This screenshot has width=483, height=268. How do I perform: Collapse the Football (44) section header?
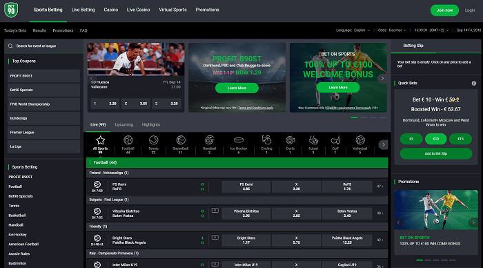[237, 162]
